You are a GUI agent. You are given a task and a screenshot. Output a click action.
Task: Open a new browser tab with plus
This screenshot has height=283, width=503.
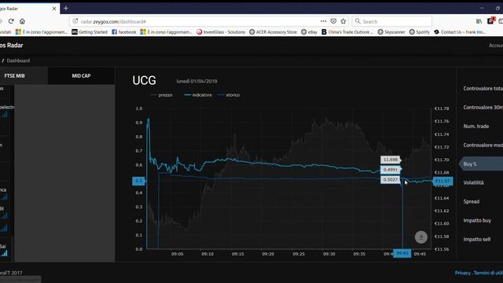coord(66,9)
